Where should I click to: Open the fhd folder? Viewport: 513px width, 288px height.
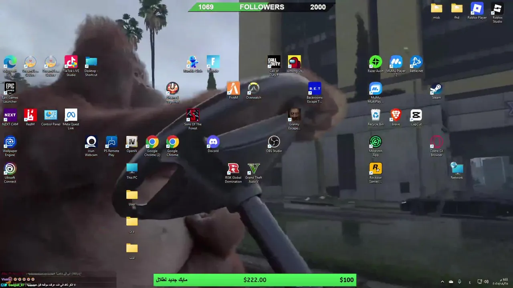click(x=456, y=11)
